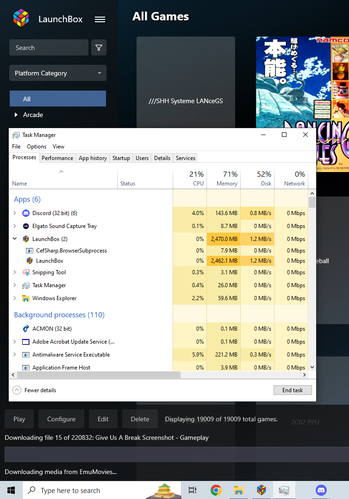This screenshot has height=499, width=349.
Task: Switch to the Users tab
Action: (x=142, y=158)
